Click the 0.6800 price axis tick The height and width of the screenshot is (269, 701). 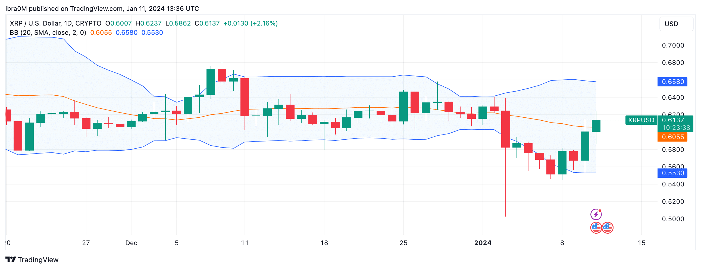[x=673, y=62]
